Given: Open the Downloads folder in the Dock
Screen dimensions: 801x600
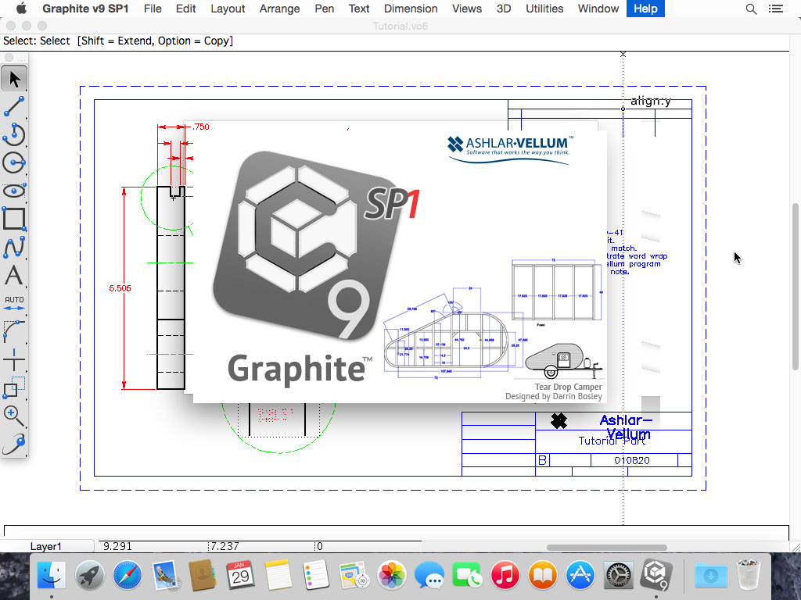Looking at the screenshot, I should click(x=710, y=575).
